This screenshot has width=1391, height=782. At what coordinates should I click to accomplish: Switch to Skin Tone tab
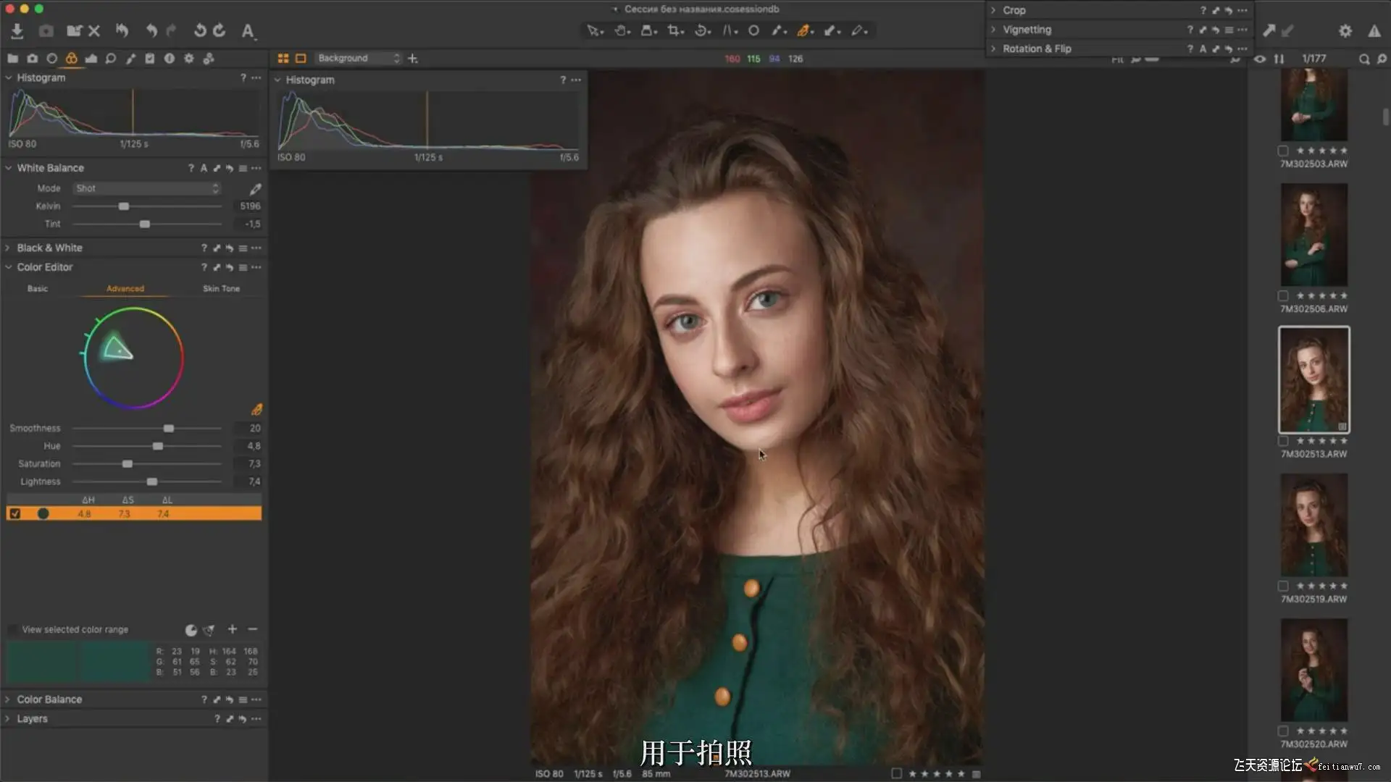tap(221, 288)
